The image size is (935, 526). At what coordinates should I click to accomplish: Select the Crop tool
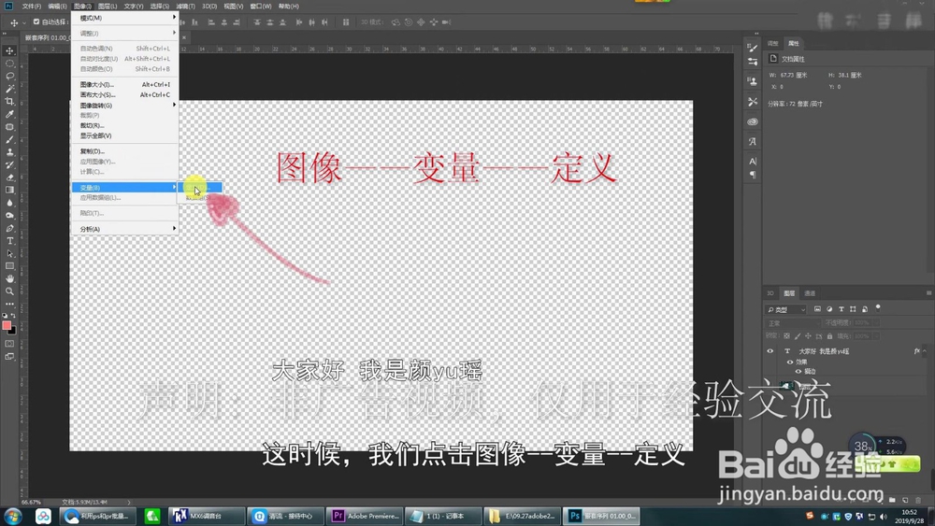[x=9, y=101]
